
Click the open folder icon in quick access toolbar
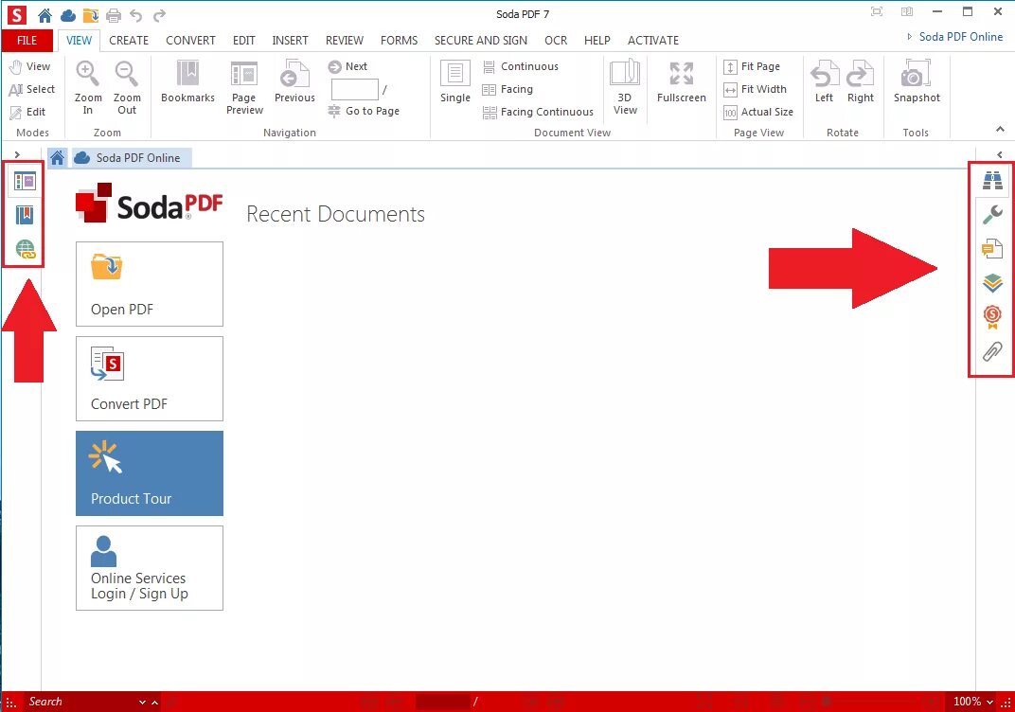(x=91, y=15)
